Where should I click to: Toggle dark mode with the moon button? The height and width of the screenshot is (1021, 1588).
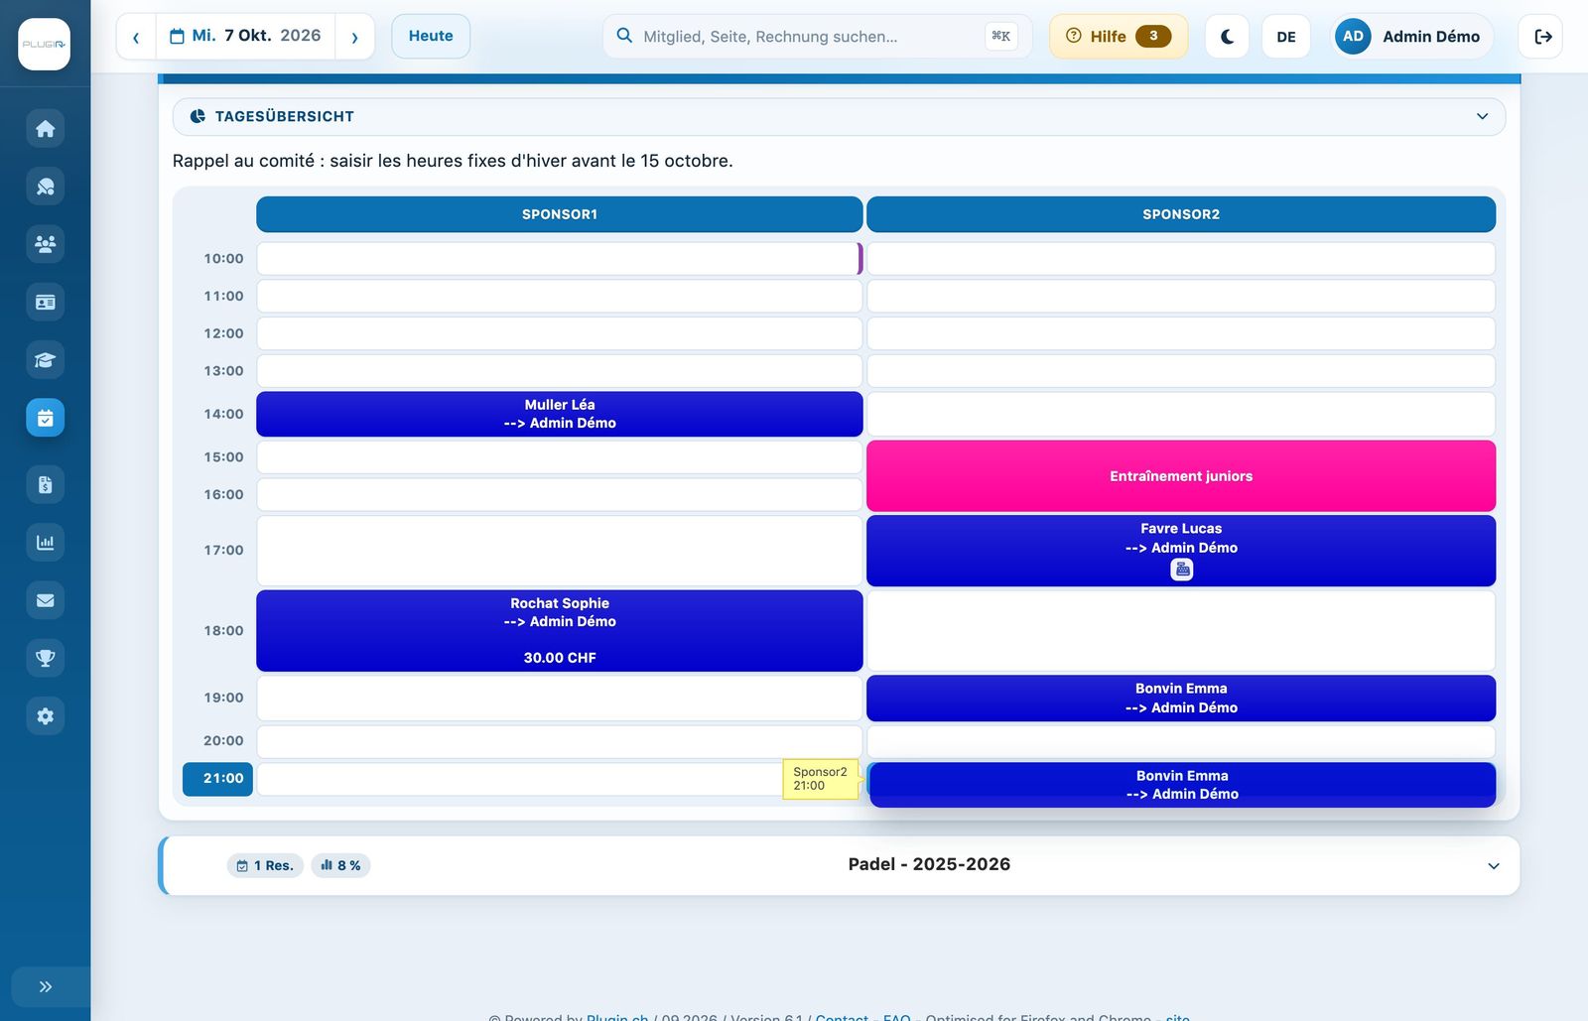tap(1227, 37)
